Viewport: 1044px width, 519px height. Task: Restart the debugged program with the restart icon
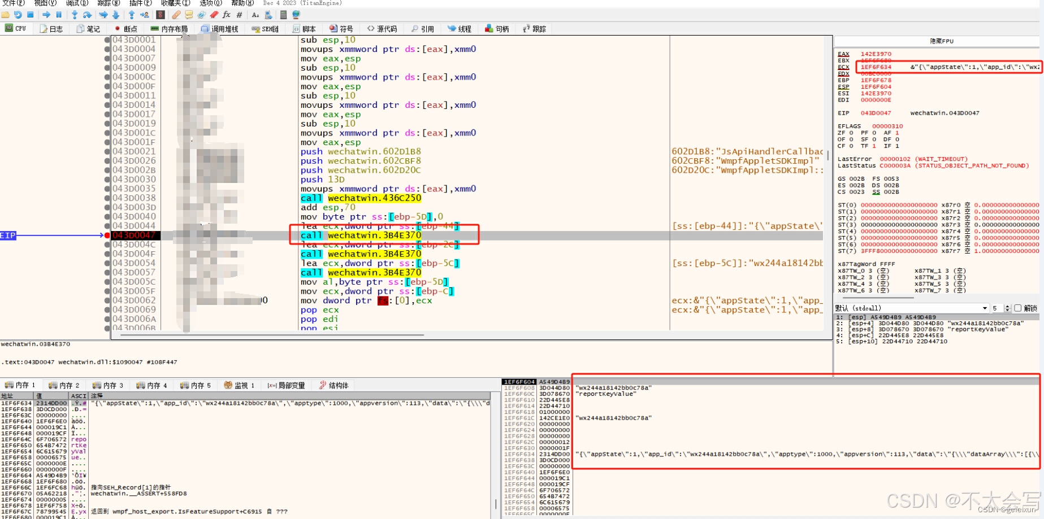(18, 15)
